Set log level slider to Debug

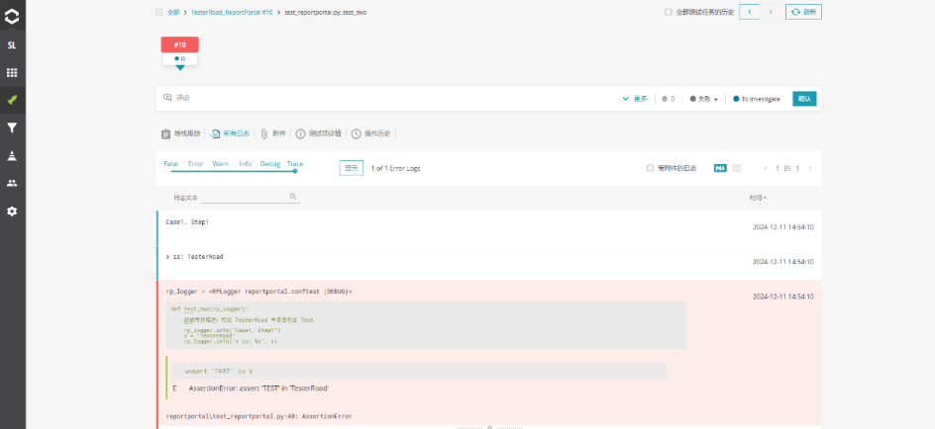270,164
